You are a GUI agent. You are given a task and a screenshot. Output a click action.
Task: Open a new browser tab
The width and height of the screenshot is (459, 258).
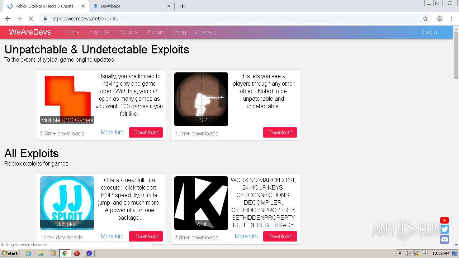183,6
